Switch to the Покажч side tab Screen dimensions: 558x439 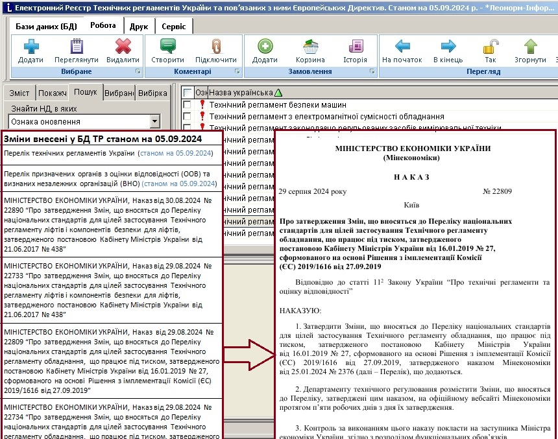click(53, 93)
